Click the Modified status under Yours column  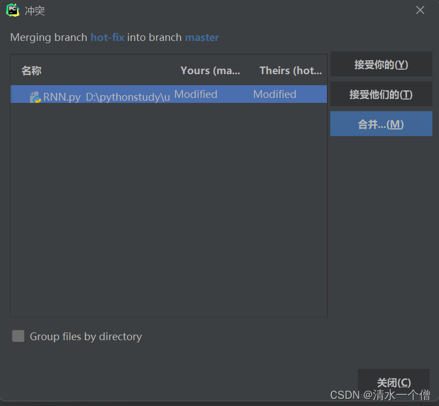point(195,94)
